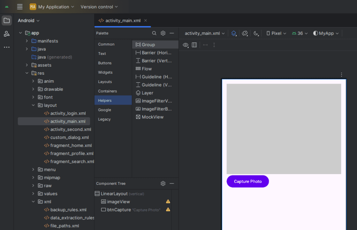
Task: Open the main hamburger menu
Action: tap(20, 7)
